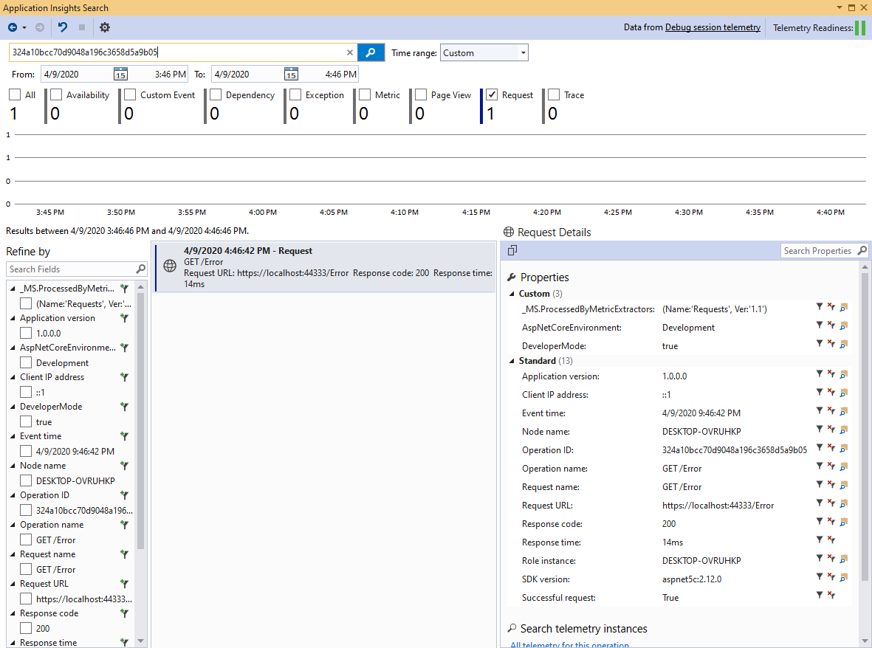This screenshot has height=648, width=872.
Task: Run search with the magnifier button
Action: point(371,52)
